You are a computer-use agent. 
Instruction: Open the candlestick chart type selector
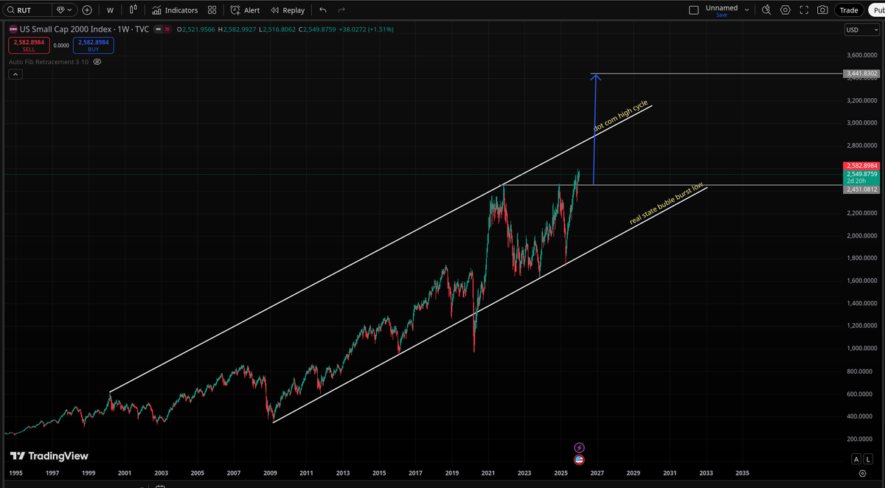(x=133, y=10)
